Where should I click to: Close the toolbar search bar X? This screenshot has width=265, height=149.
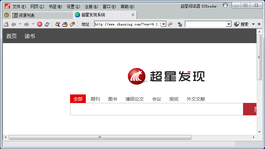(259, 24)
